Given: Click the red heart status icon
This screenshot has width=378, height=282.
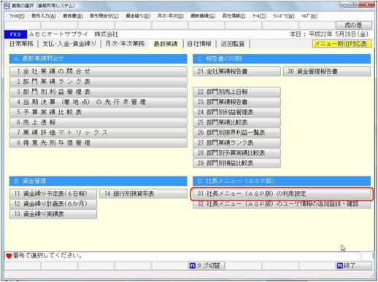Looking at the screenshot, I should click(x=9, y=256).
